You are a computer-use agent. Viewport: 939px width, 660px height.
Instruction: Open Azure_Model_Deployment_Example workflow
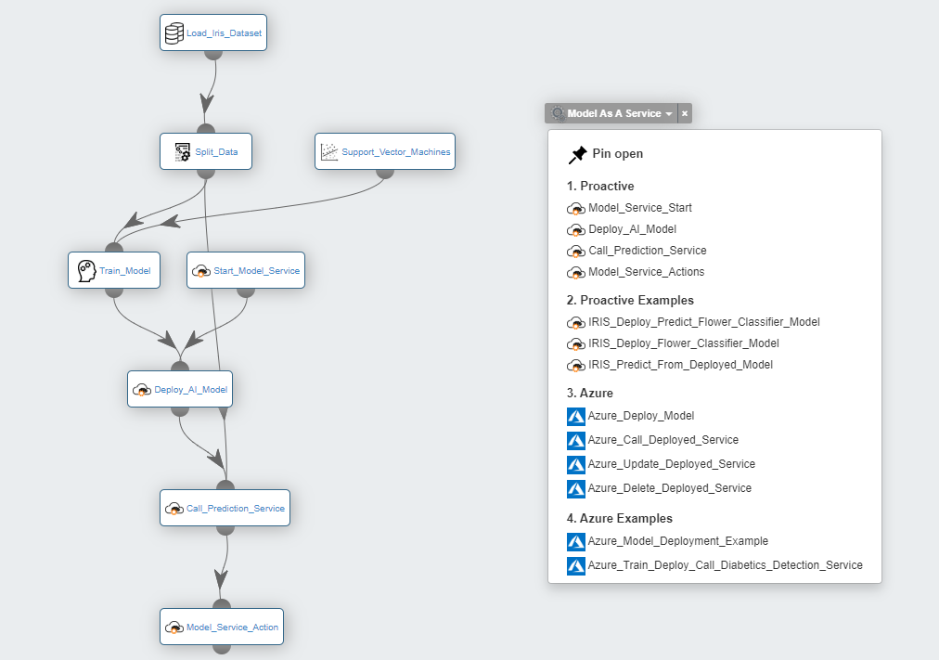(x=678, y=541)
